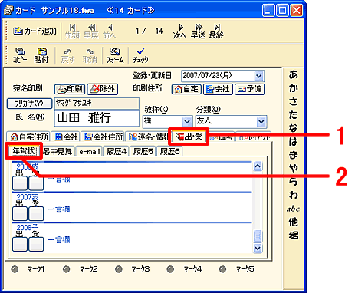Toggle 受 received box in top history row

pyautogui.click(x=36, y=183)
